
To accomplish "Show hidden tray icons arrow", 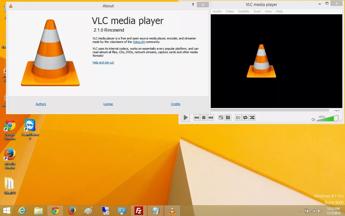I will click(x=300, y=211).
